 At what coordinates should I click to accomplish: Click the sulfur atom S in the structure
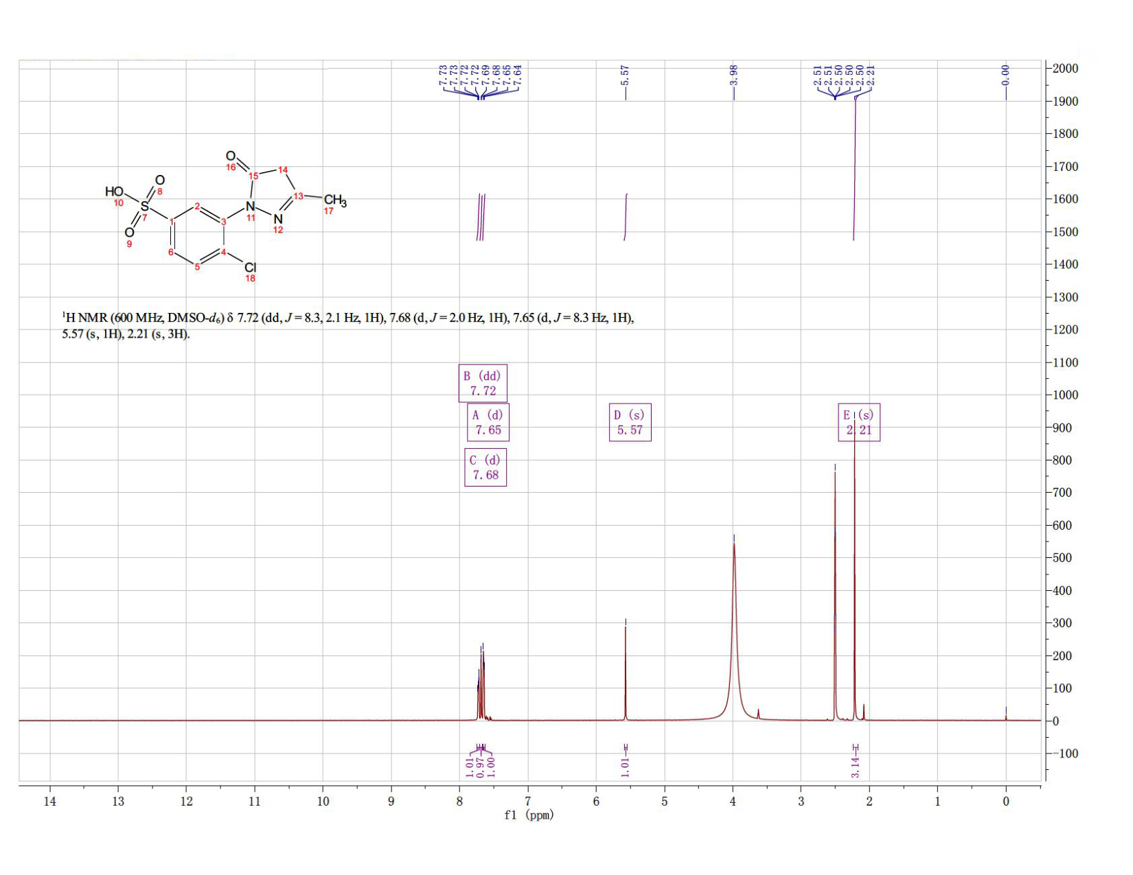pos(144,206)
